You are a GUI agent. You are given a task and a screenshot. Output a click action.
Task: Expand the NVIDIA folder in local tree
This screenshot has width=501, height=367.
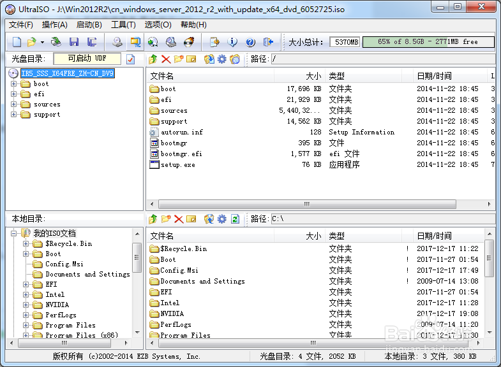pos(26,305)
